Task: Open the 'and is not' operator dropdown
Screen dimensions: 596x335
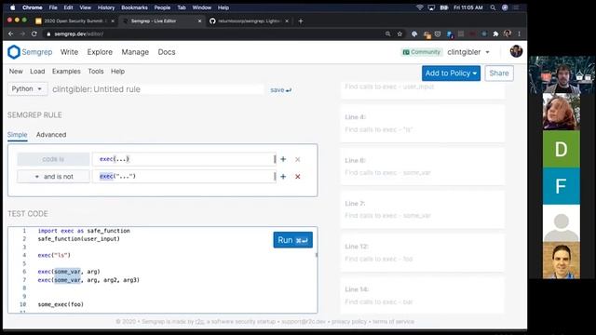Action: (54, 177)
